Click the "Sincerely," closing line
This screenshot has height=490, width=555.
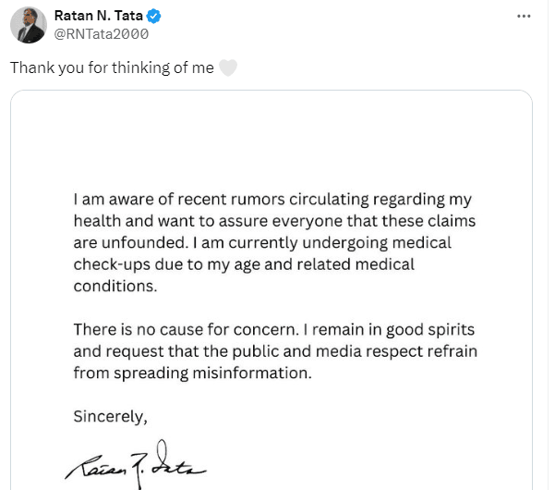tap(110, 416)
